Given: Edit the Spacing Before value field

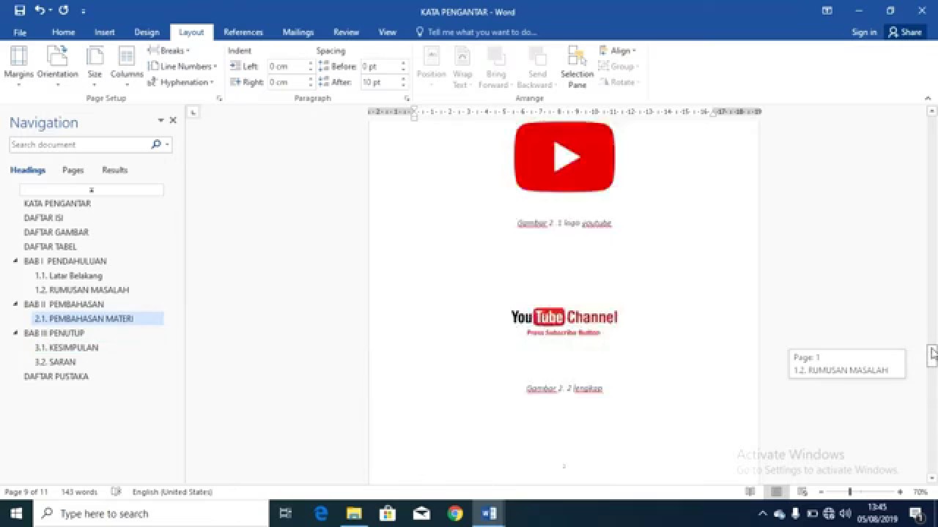Looking at the screenshot, I should 380,66.
